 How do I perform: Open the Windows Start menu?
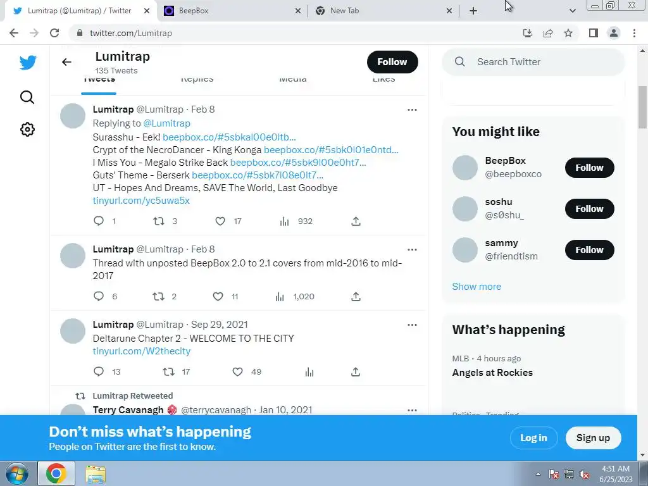[17, 473]
